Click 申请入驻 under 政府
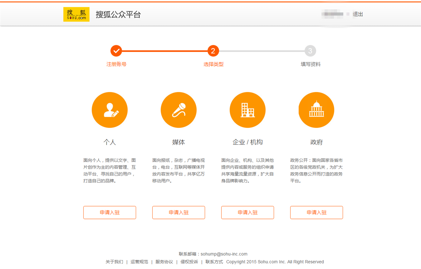The width and height of the screenshot is (421, 269). (x=316, y=212)
